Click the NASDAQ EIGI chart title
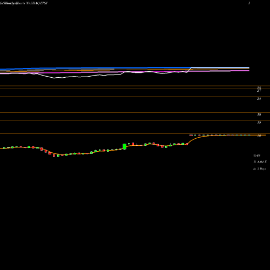Screen dimensions: 270x270 37,3
